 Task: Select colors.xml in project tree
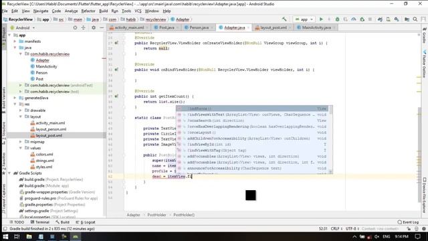(44, 155)
